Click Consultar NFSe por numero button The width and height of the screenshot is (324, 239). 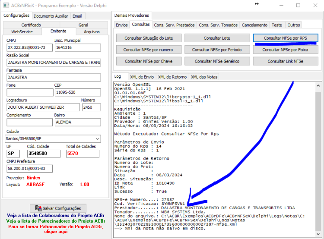[149, 50]
